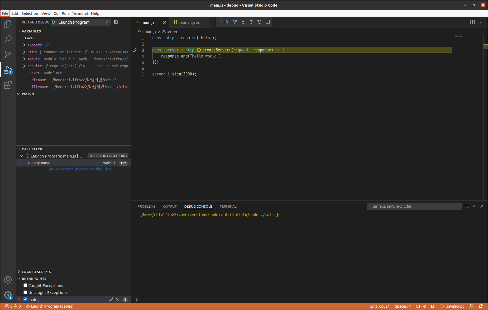
Task: Click Launch Program (debug) in status bar
Action: pyautogui.click(x=50, y=306)
